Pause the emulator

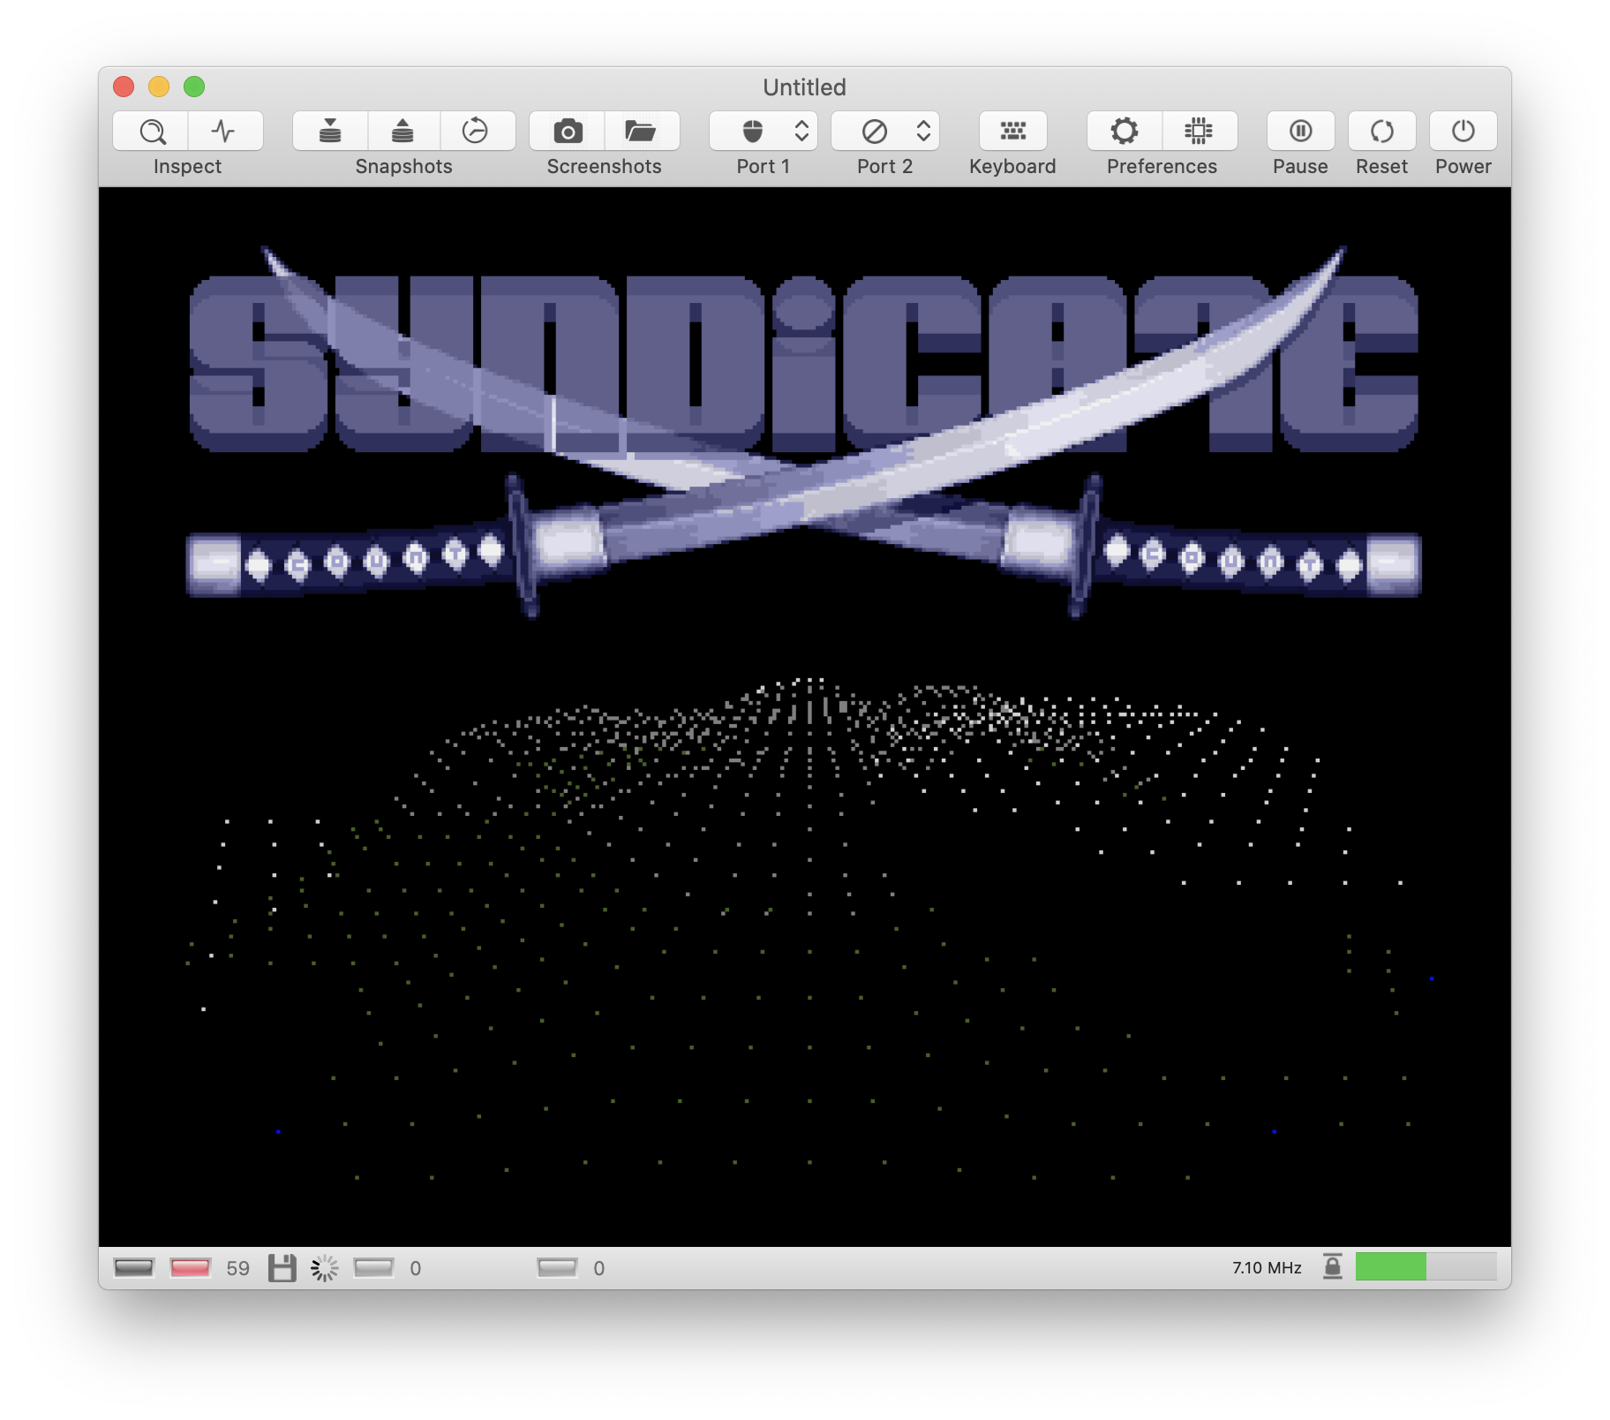(x=1300, y=131)
